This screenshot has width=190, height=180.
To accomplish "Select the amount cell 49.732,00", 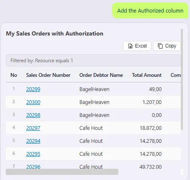I will click(150, 167).
